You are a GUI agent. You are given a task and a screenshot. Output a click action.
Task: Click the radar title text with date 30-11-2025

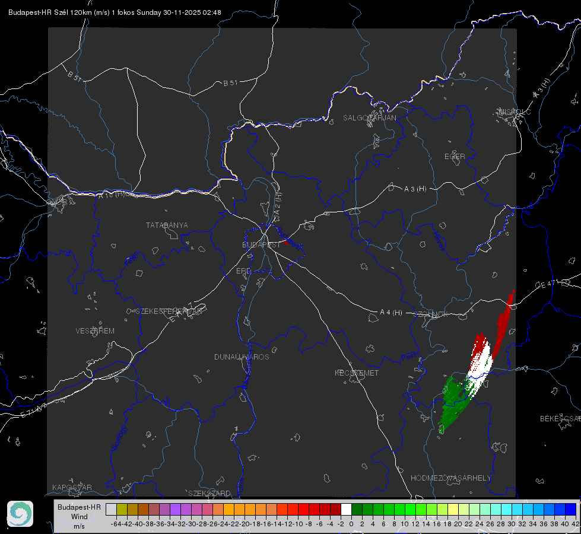(115, 12)
